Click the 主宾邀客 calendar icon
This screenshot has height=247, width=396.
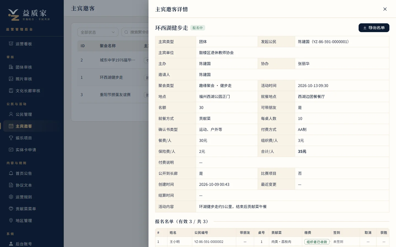11,126
